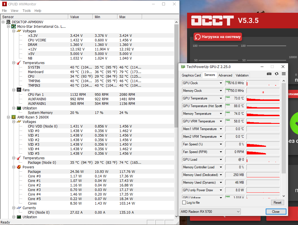
Task: Click the Sensor column header
Action: 35,17
